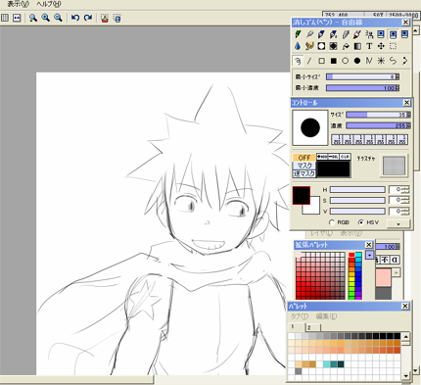Screen dimensions: 421x385
Task: Open the タブ(T) menu in palette
Action: (x=300, y=316)
